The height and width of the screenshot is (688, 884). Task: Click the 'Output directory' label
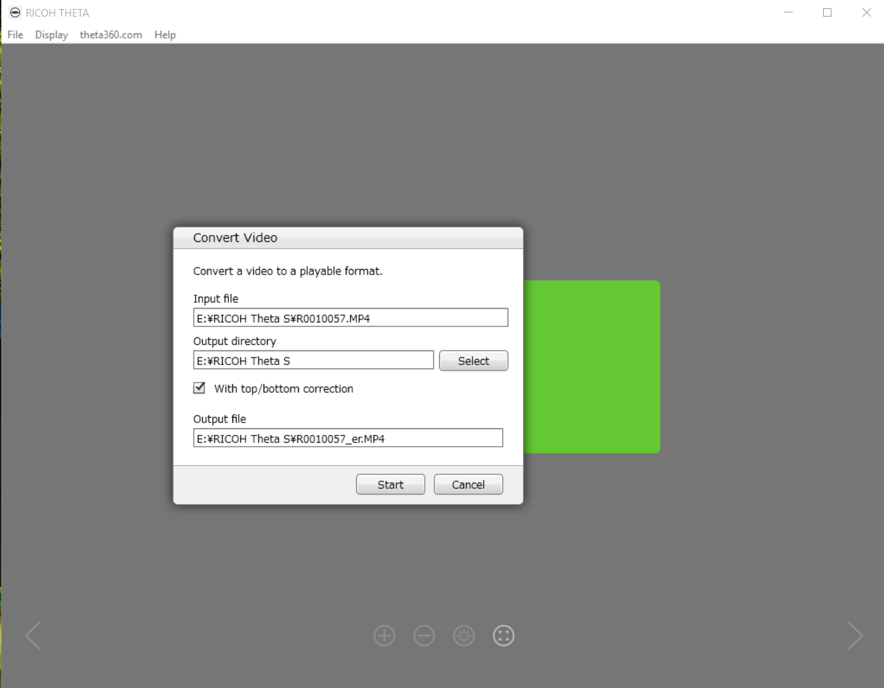pyautogui.click(x=234, y=341)
